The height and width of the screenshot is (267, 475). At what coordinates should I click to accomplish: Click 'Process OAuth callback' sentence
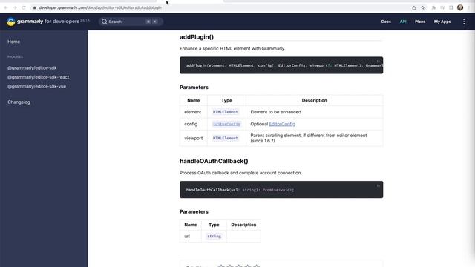240,173
